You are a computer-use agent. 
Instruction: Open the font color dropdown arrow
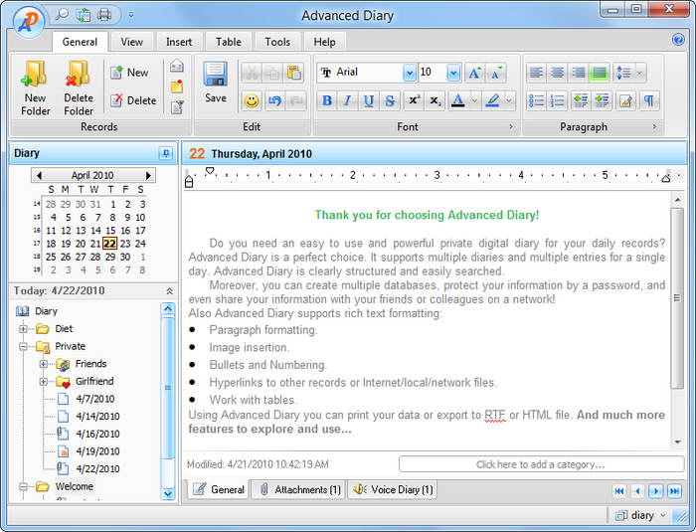(474, 100)
